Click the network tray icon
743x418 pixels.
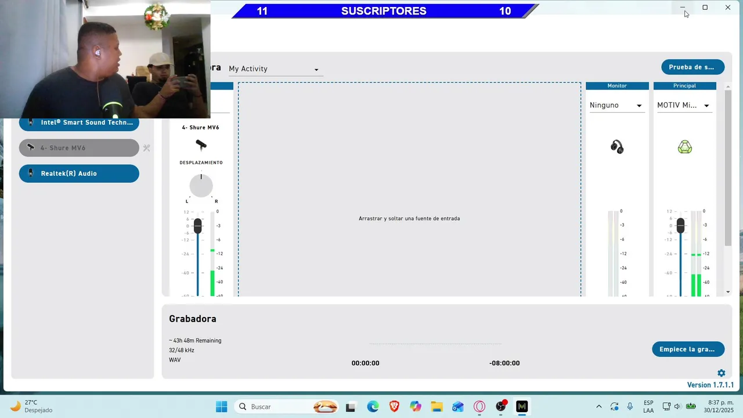666,406
